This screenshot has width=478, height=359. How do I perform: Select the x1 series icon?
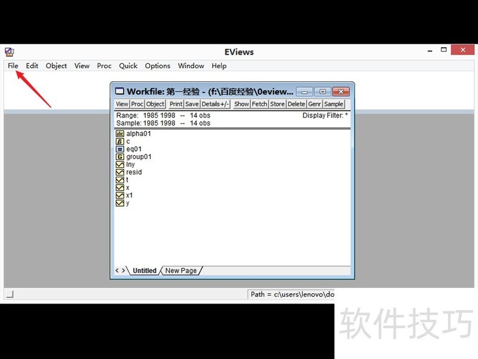tap(120, 195)
